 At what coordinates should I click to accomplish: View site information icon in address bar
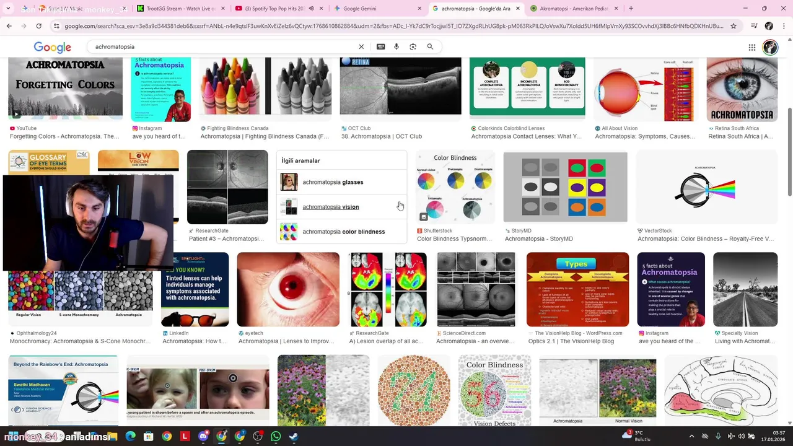click(x=56, y=26)
